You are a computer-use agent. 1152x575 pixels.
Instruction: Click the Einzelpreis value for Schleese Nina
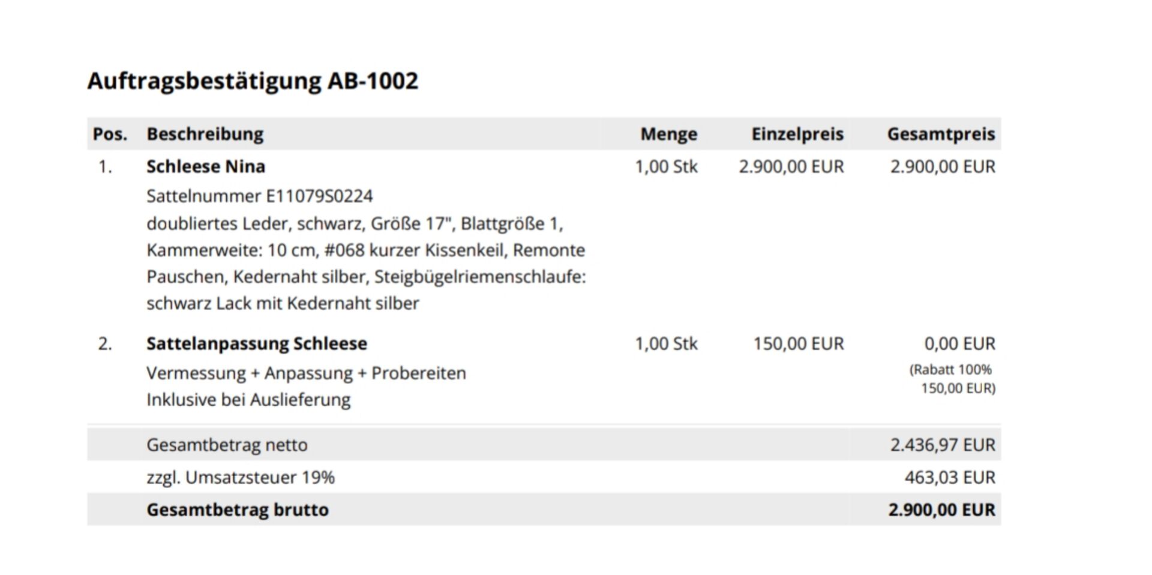point(791,166)
